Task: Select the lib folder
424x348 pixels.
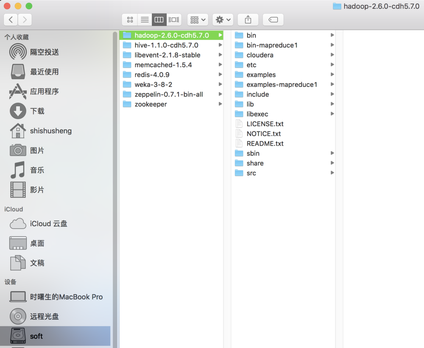Action: pyautogui.click(x=283, y=104)
